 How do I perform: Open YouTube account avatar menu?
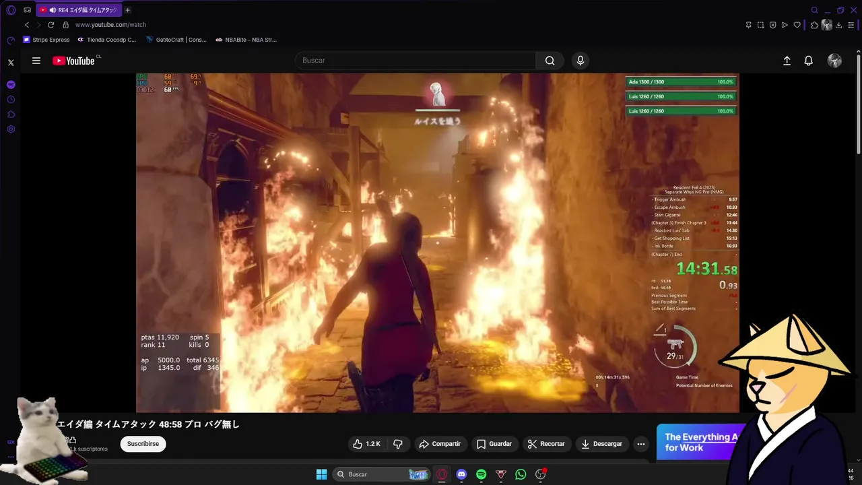point(834,61)
